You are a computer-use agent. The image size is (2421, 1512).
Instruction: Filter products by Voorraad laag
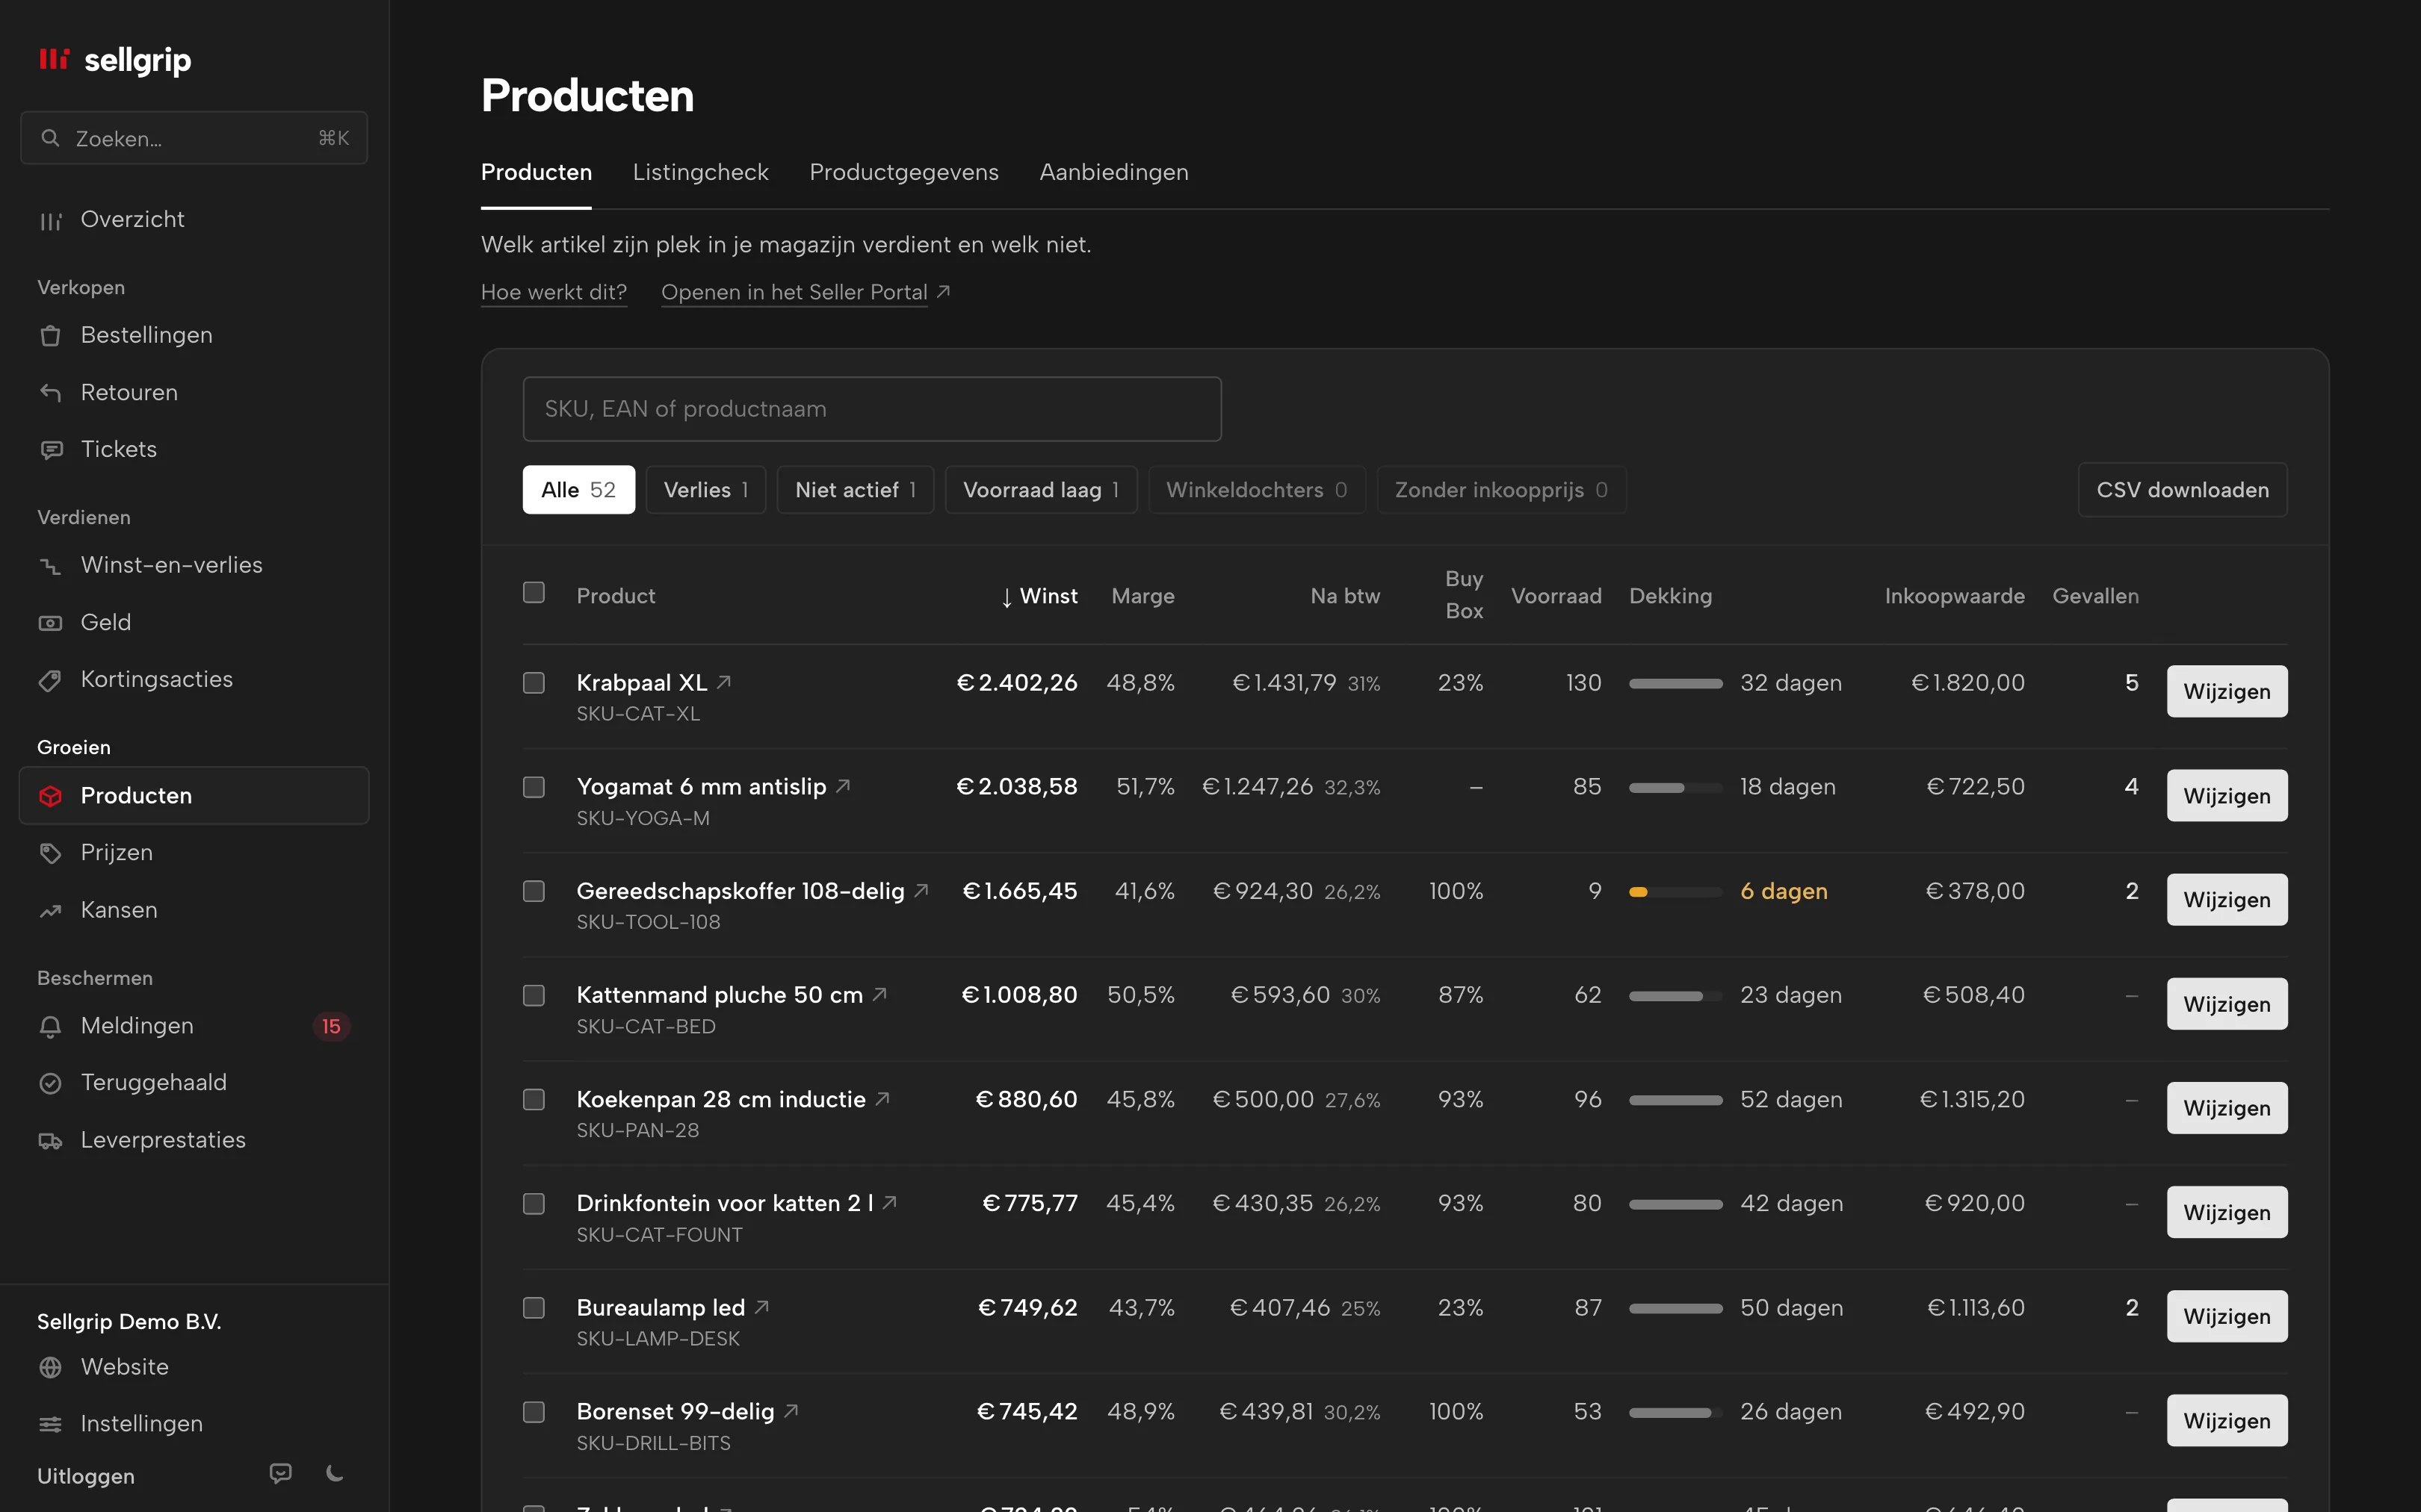pyautogui.click(x=1040, y=490)
